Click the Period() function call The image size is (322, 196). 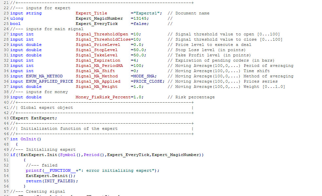(x=94, y=155)
